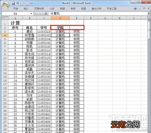Minimize the workbook window inside Excel
The width and height of the screenshot is (151, 133).
tap(140, 9)
